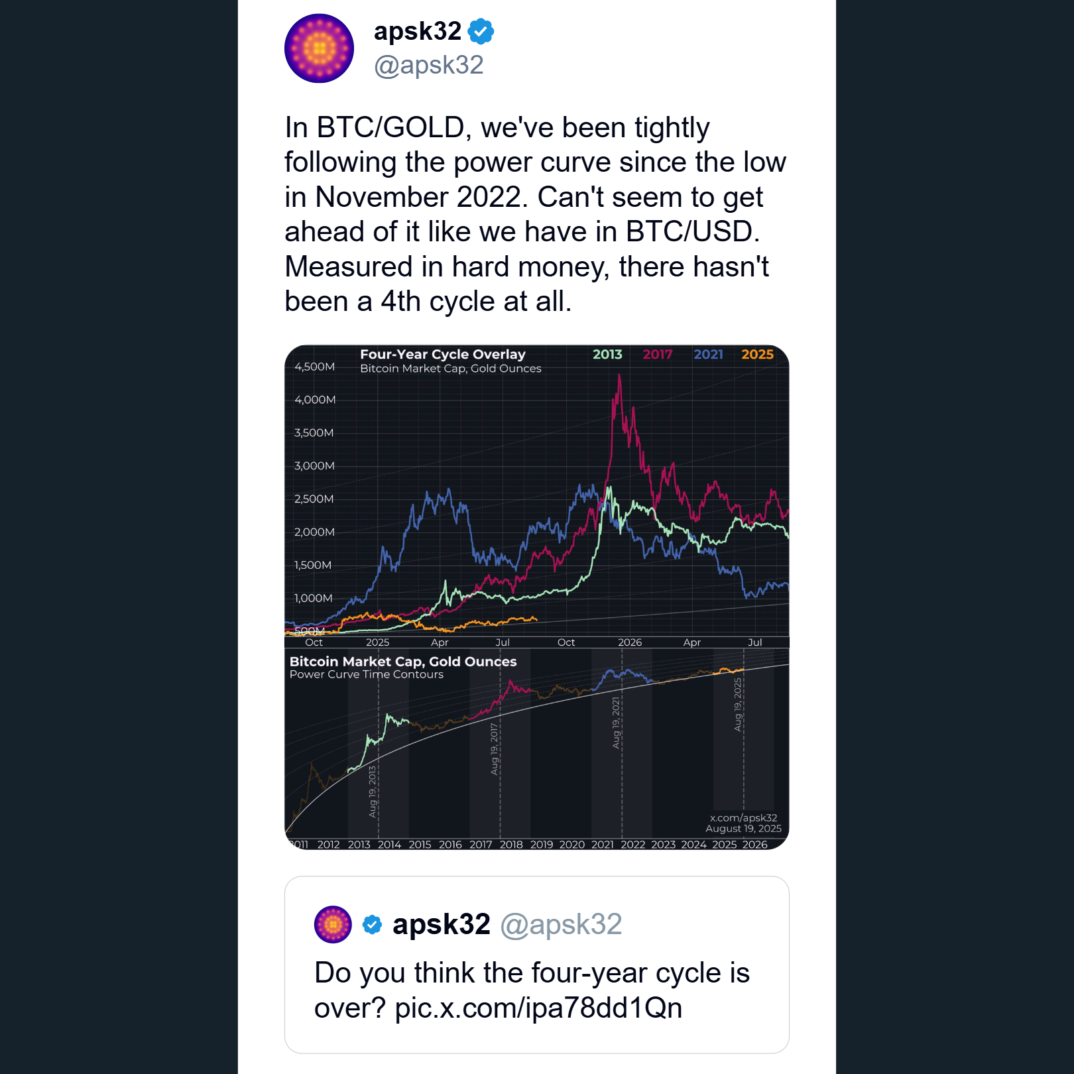
Task: Select the red 2017 legend label
Action: 658,354
